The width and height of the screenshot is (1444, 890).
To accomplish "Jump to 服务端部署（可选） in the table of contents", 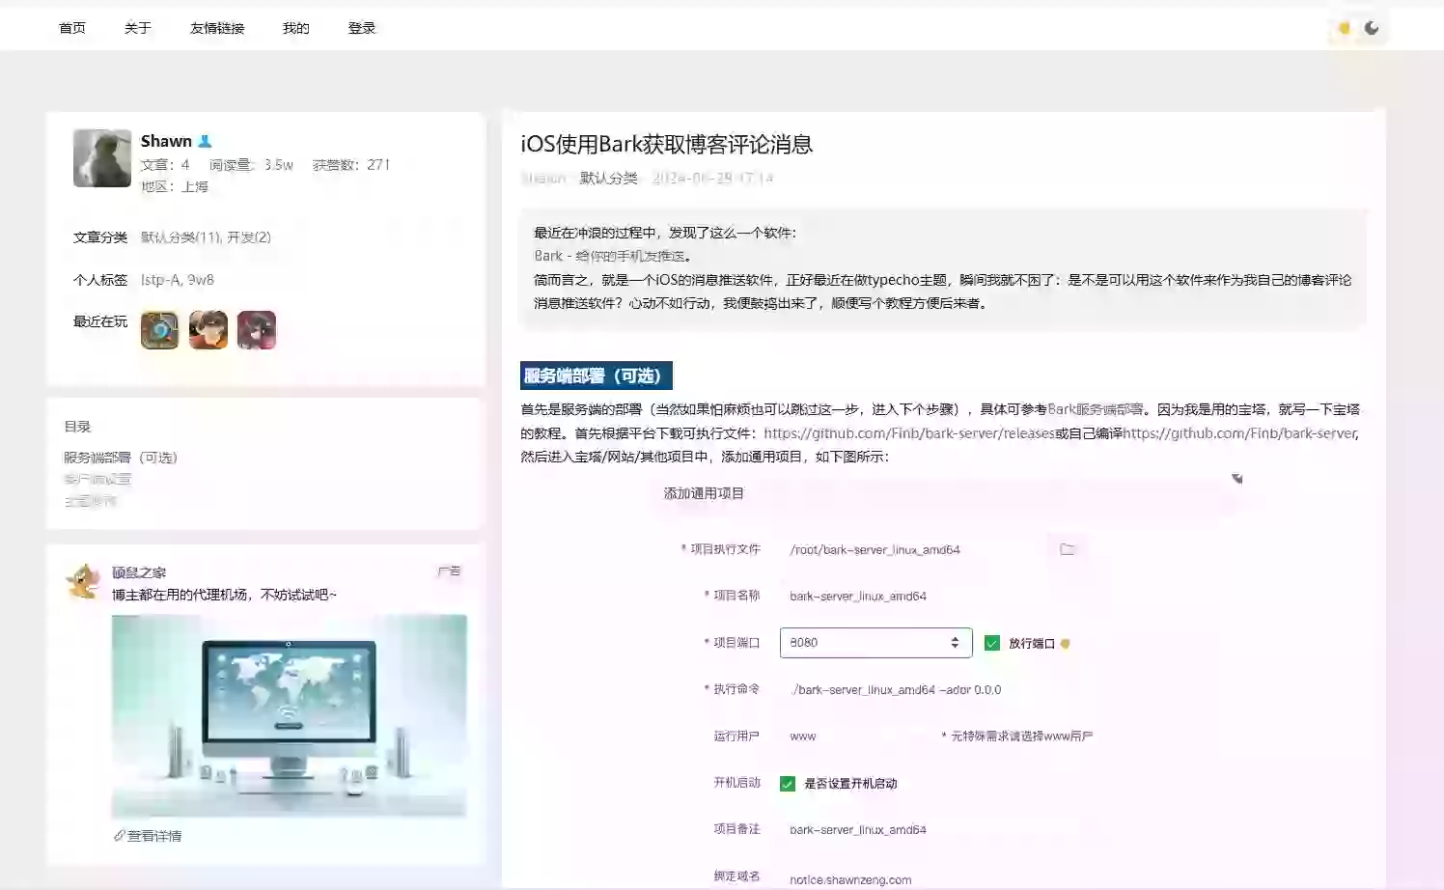I will pos(121,457).
